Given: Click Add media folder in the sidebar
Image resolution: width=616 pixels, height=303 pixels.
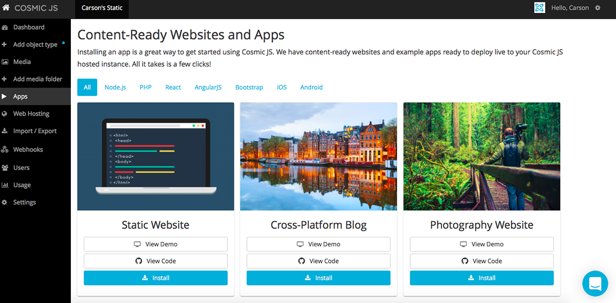Looking at the screenshot, I should (x=33, y=79).
